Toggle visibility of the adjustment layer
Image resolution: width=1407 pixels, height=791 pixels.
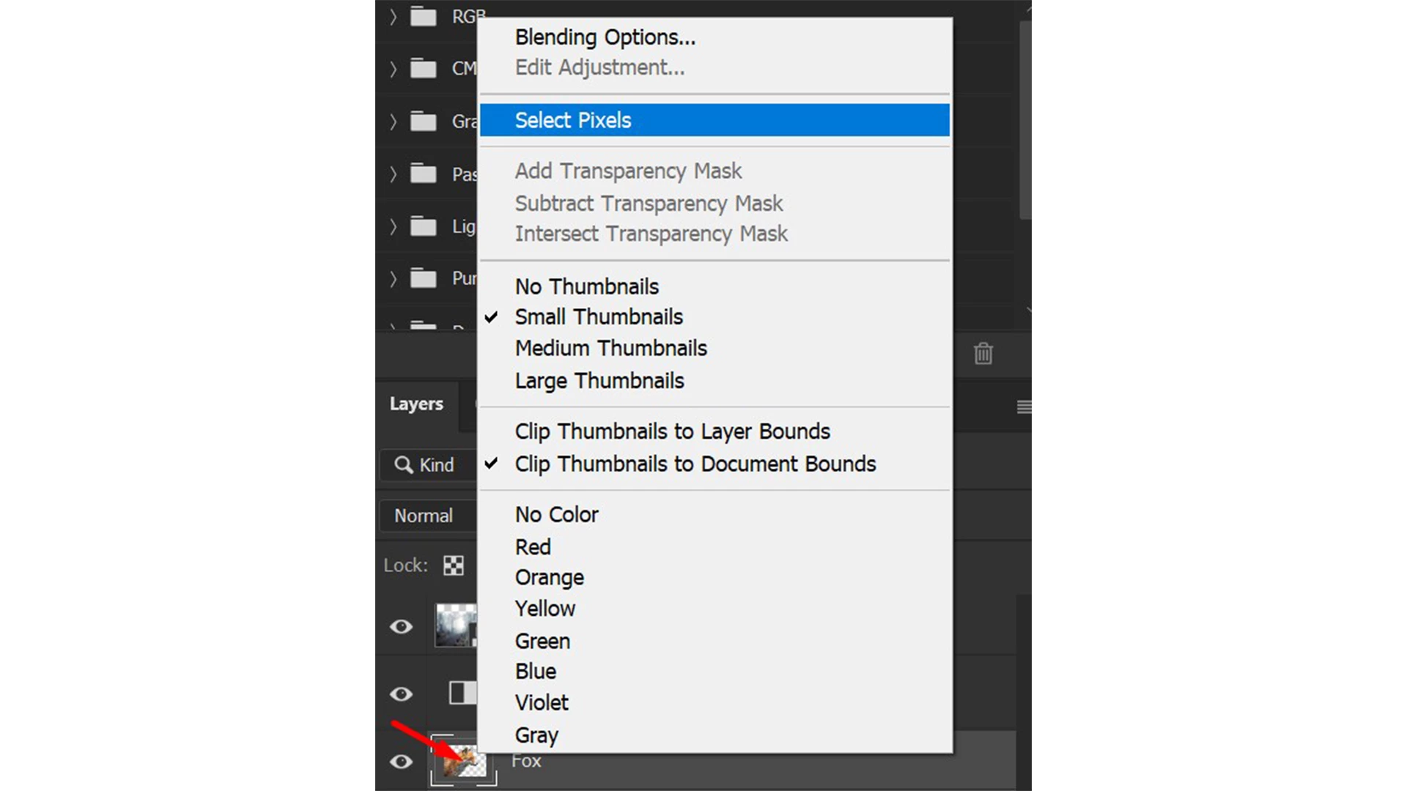401,694
